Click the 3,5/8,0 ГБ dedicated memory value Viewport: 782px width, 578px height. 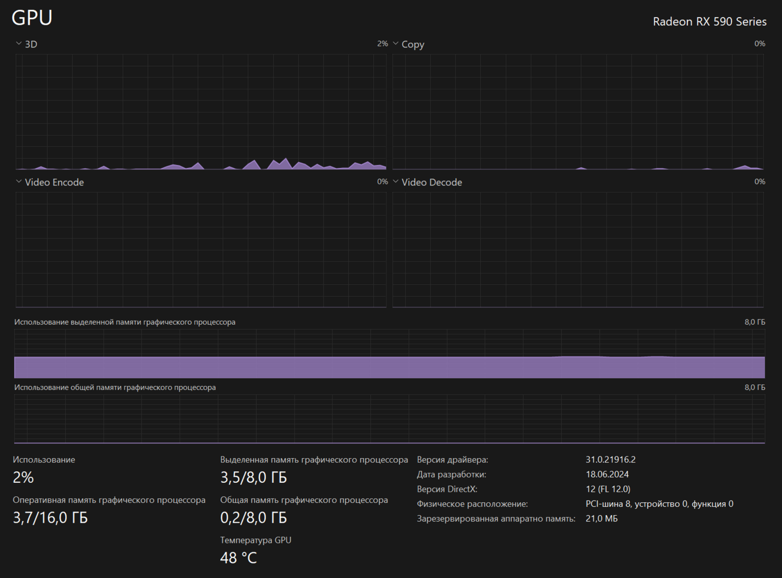254,478
